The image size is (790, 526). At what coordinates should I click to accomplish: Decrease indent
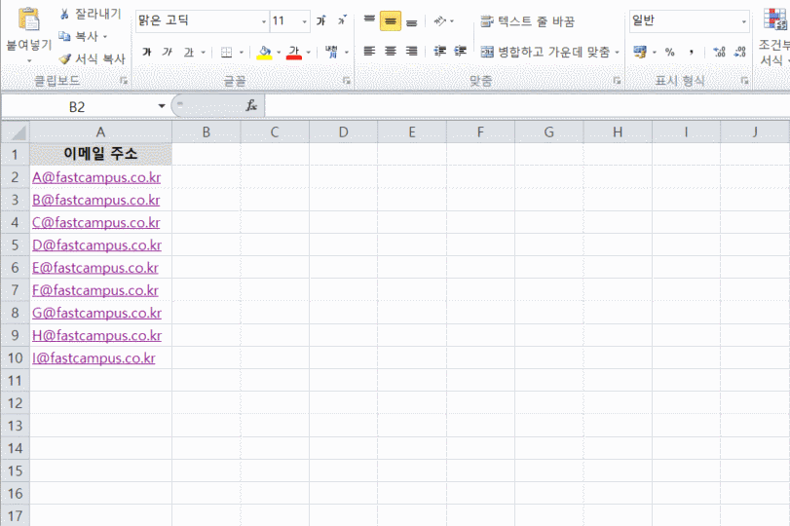(440, 51)
